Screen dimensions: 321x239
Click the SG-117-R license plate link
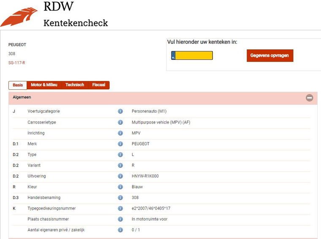pyautogui.click(x=17, y=63)
